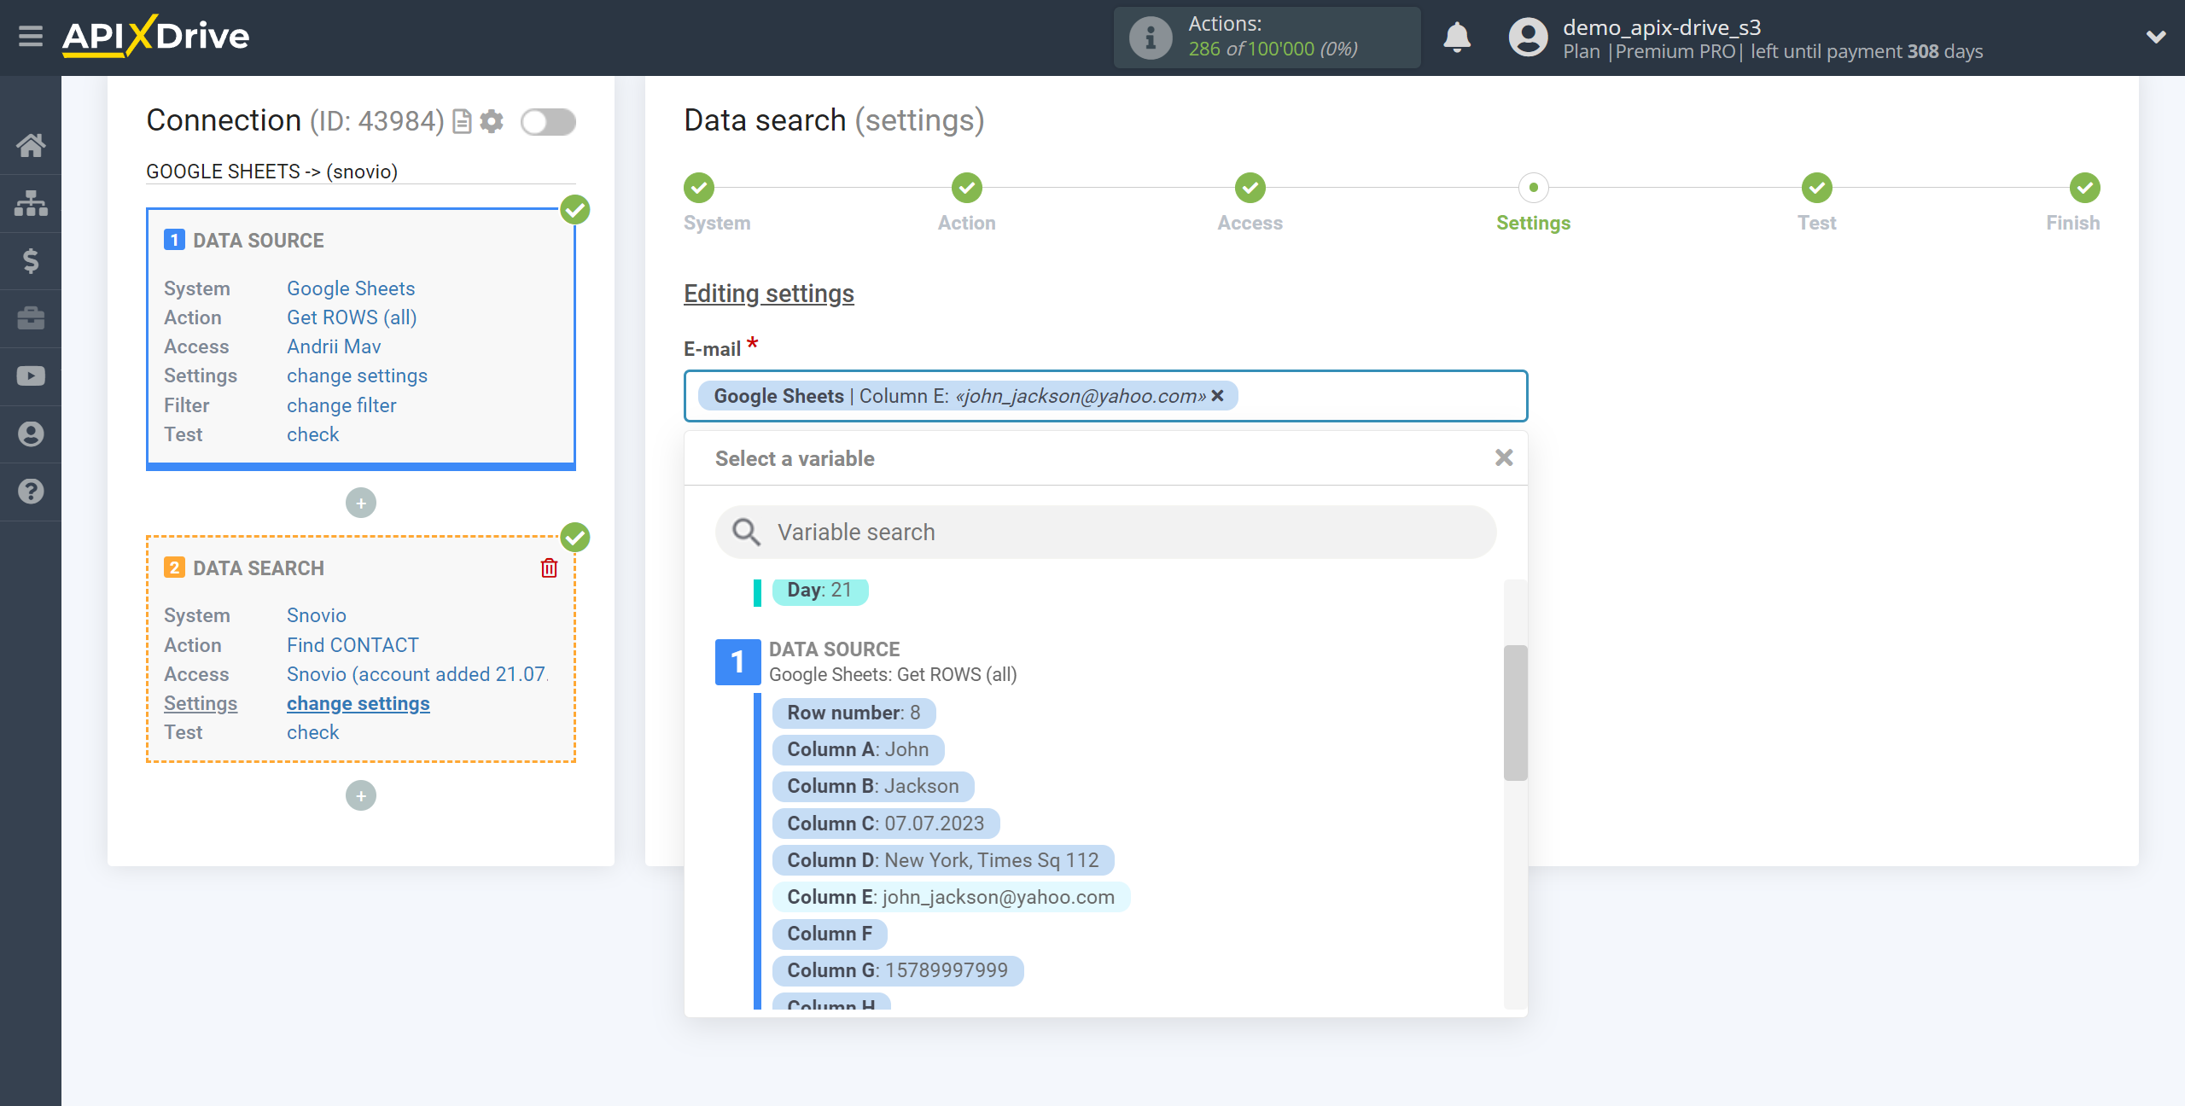
Task: Open Get ROWS (all) action link
Action: [x=352, y=317]
